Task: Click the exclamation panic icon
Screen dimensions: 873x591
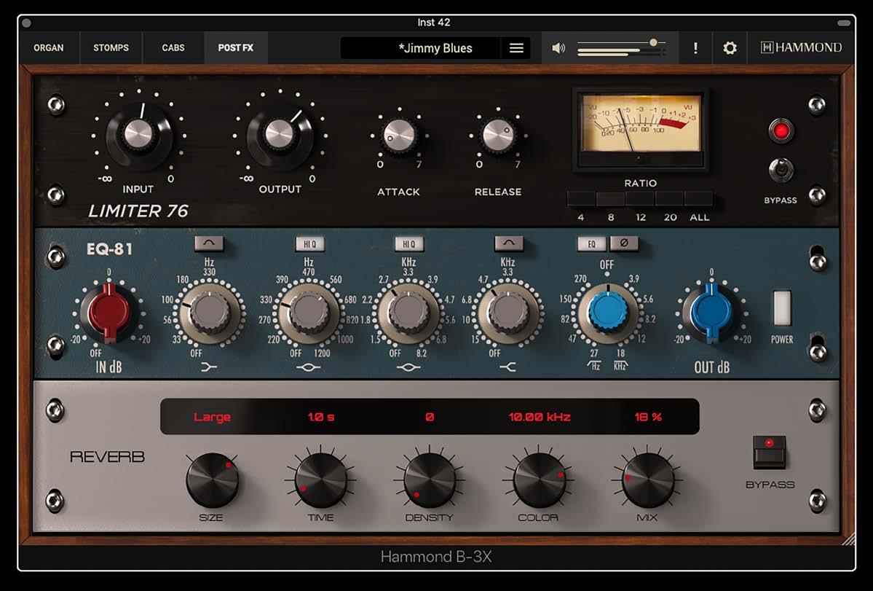Action: click(x=695, y=48)
